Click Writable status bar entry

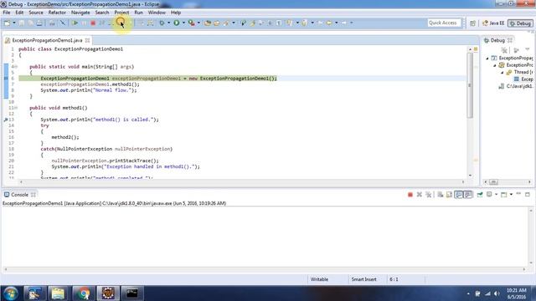point(319,279)
